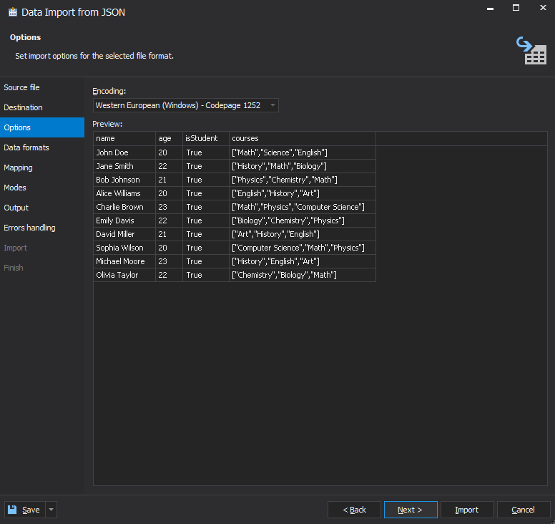Select the Options page in sidebar
Viewport: 555px width, 524px height.
tap(42, 127)
